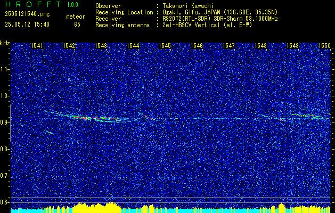Click the 0.7 kHz axis label

coord(5,176)
